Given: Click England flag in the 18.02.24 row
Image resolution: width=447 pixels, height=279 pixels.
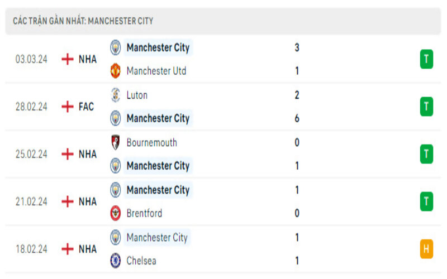Looking at the screenshot, I should pos(68,249).
